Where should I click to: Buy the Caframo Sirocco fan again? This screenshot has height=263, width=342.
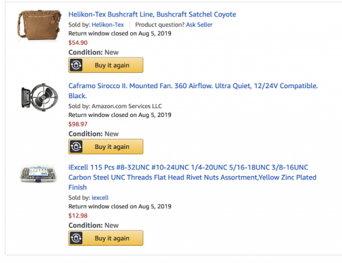[x=106, y=147]
